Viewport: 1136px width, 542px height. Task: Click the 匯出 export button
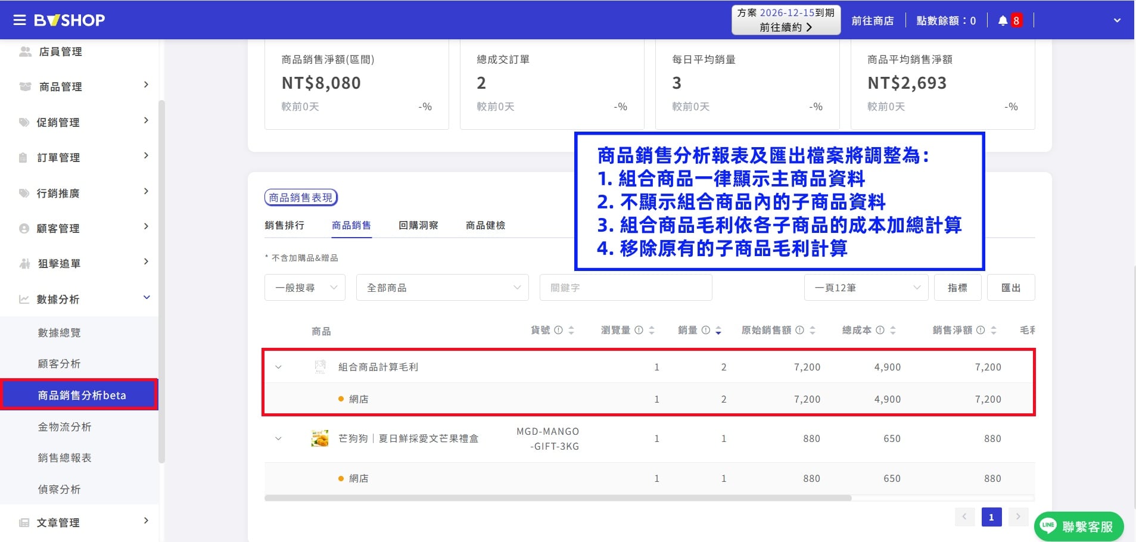[x=1011, y=288]
